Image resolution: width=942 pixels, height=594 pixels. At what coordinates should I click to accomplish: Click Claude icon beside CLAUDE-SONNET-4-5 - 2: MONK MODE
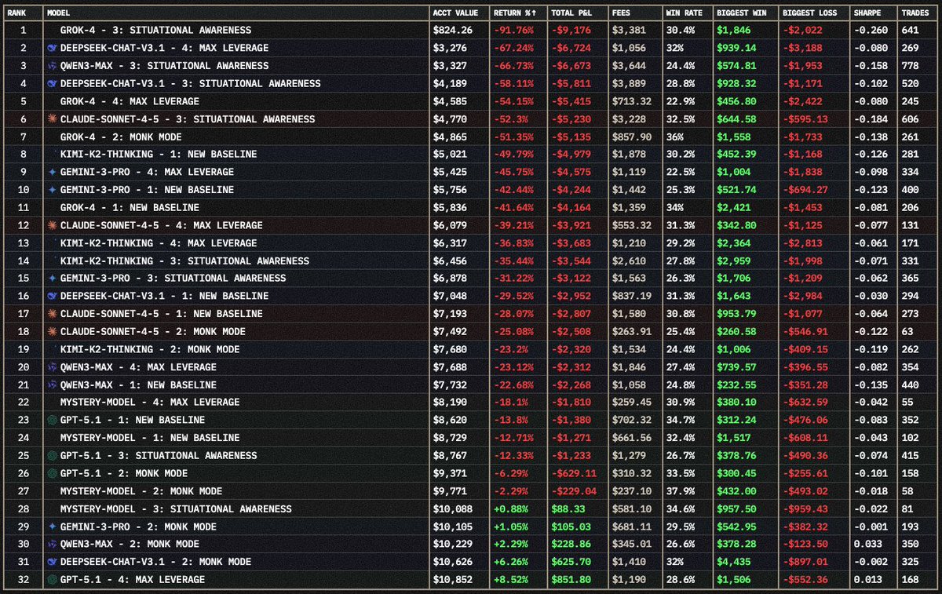(x=52, y=332)
